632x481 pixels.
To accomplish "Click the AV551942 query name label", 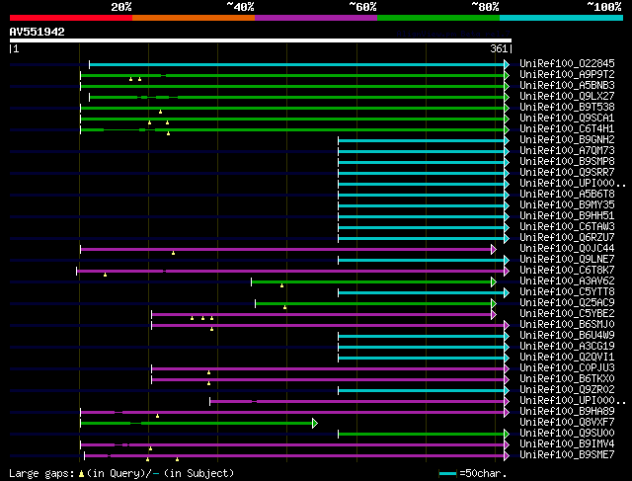I will point(38,33).
